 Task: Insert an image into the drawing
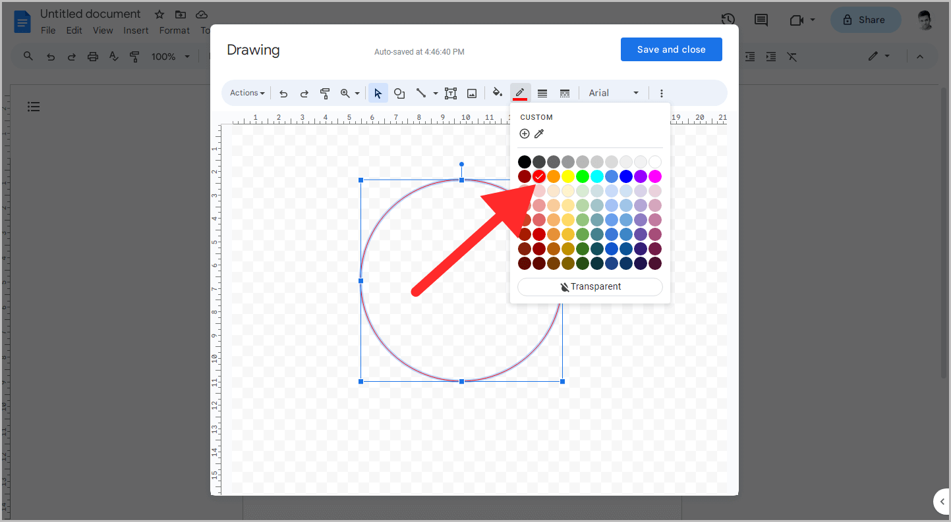[x=472, y=93]
